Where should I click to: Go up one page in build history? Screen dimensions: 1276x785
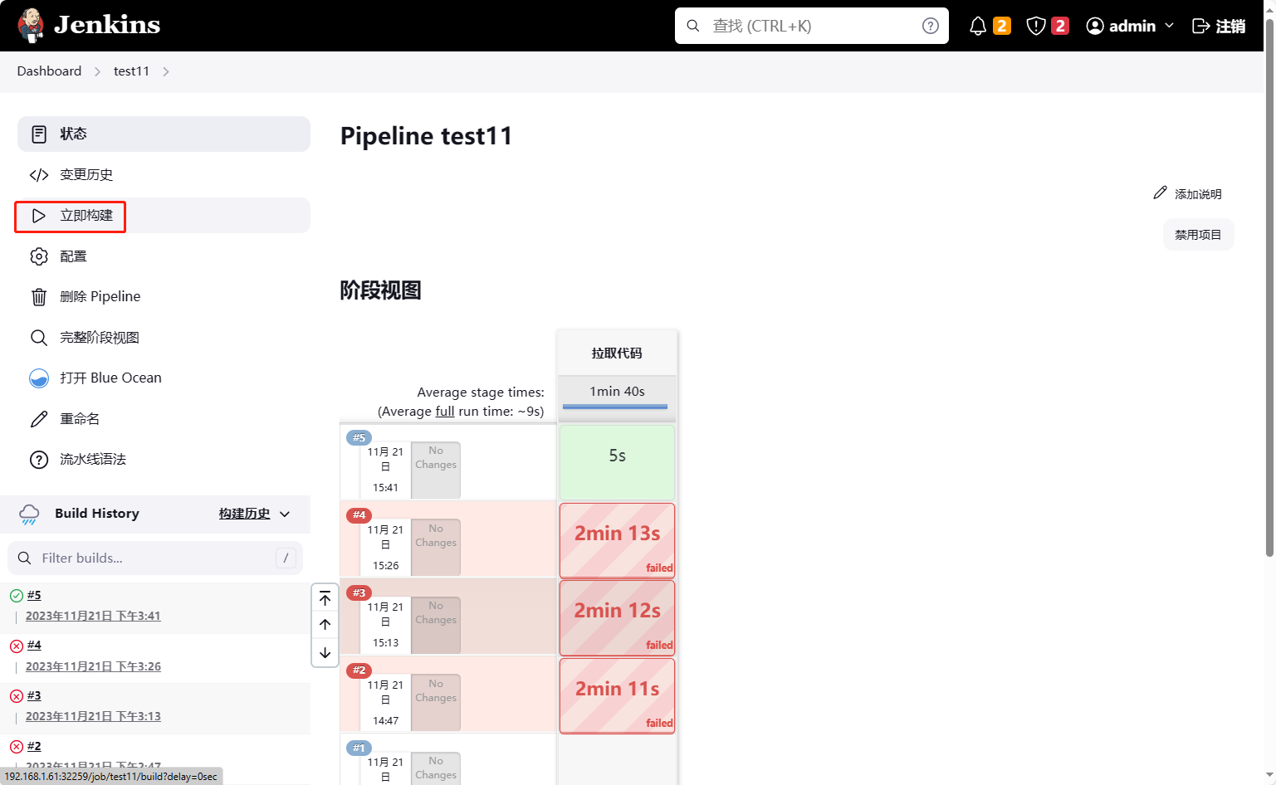(x=325, y=625)
